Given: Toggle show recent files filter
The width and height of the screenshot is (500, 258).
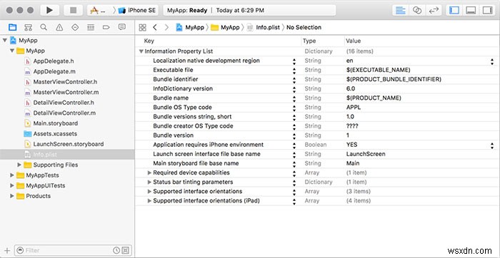Looking at the screenshot, I should [x=116, y=250].
